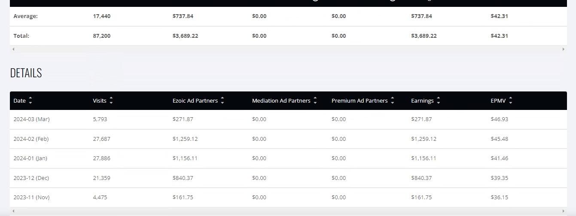Sort by Premium Ad Partners arrows
Image resolution: width=576 pixels, height=216 pixels.
click(392, 100)
